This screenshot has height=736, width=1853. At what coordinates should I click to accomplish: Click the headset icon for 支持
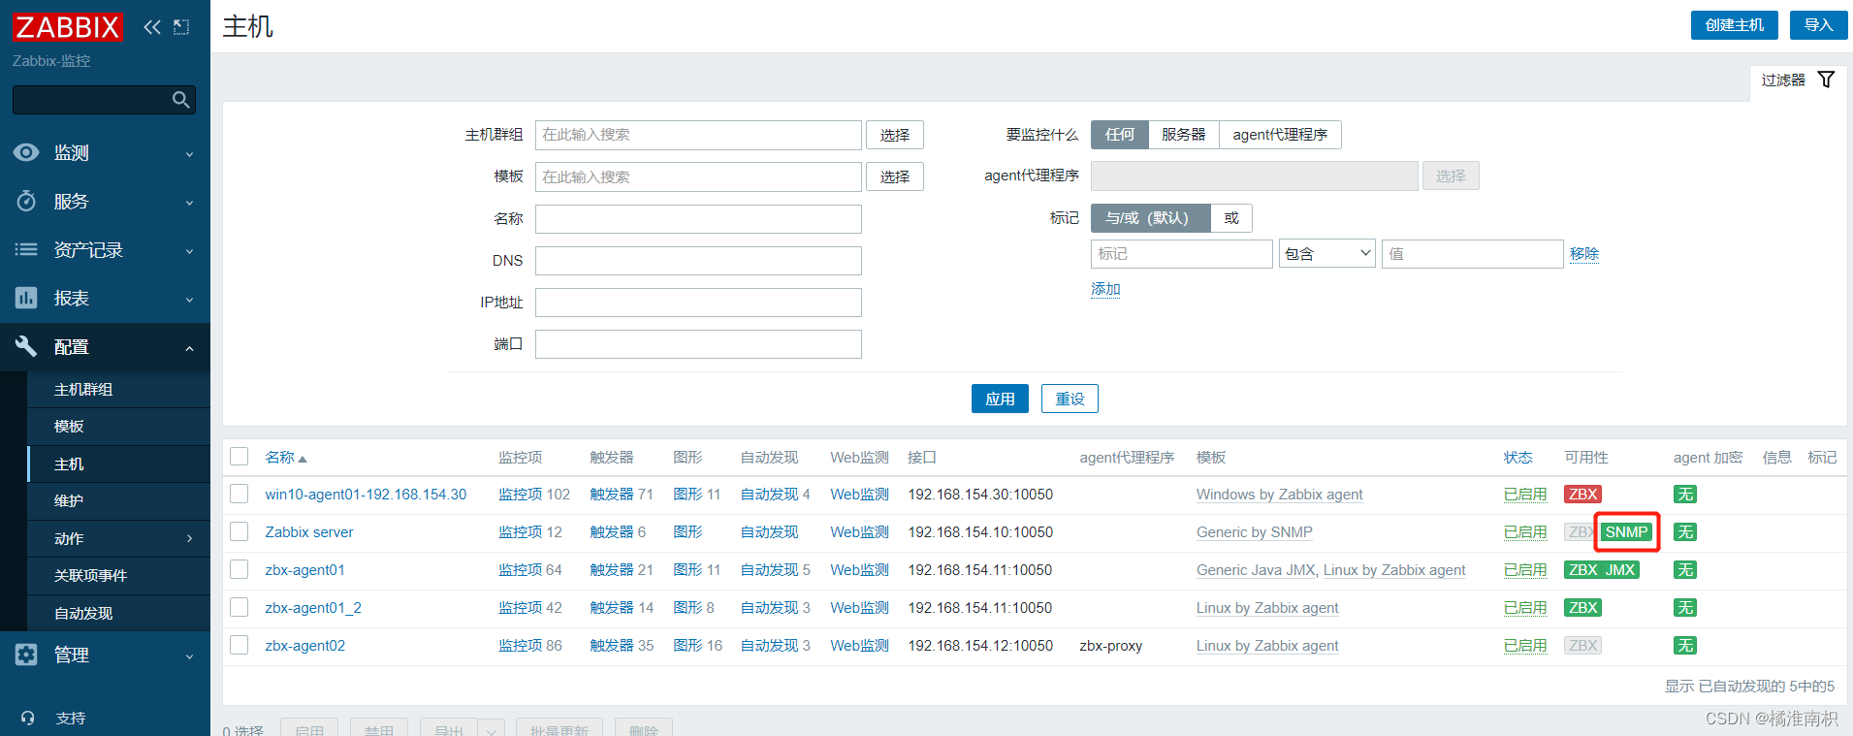pyautogui.click(x=27, y=719)
